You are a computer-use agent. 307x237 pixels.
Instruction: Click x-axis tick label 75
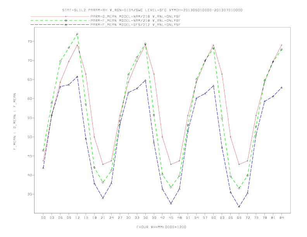(x=256, y=218)
